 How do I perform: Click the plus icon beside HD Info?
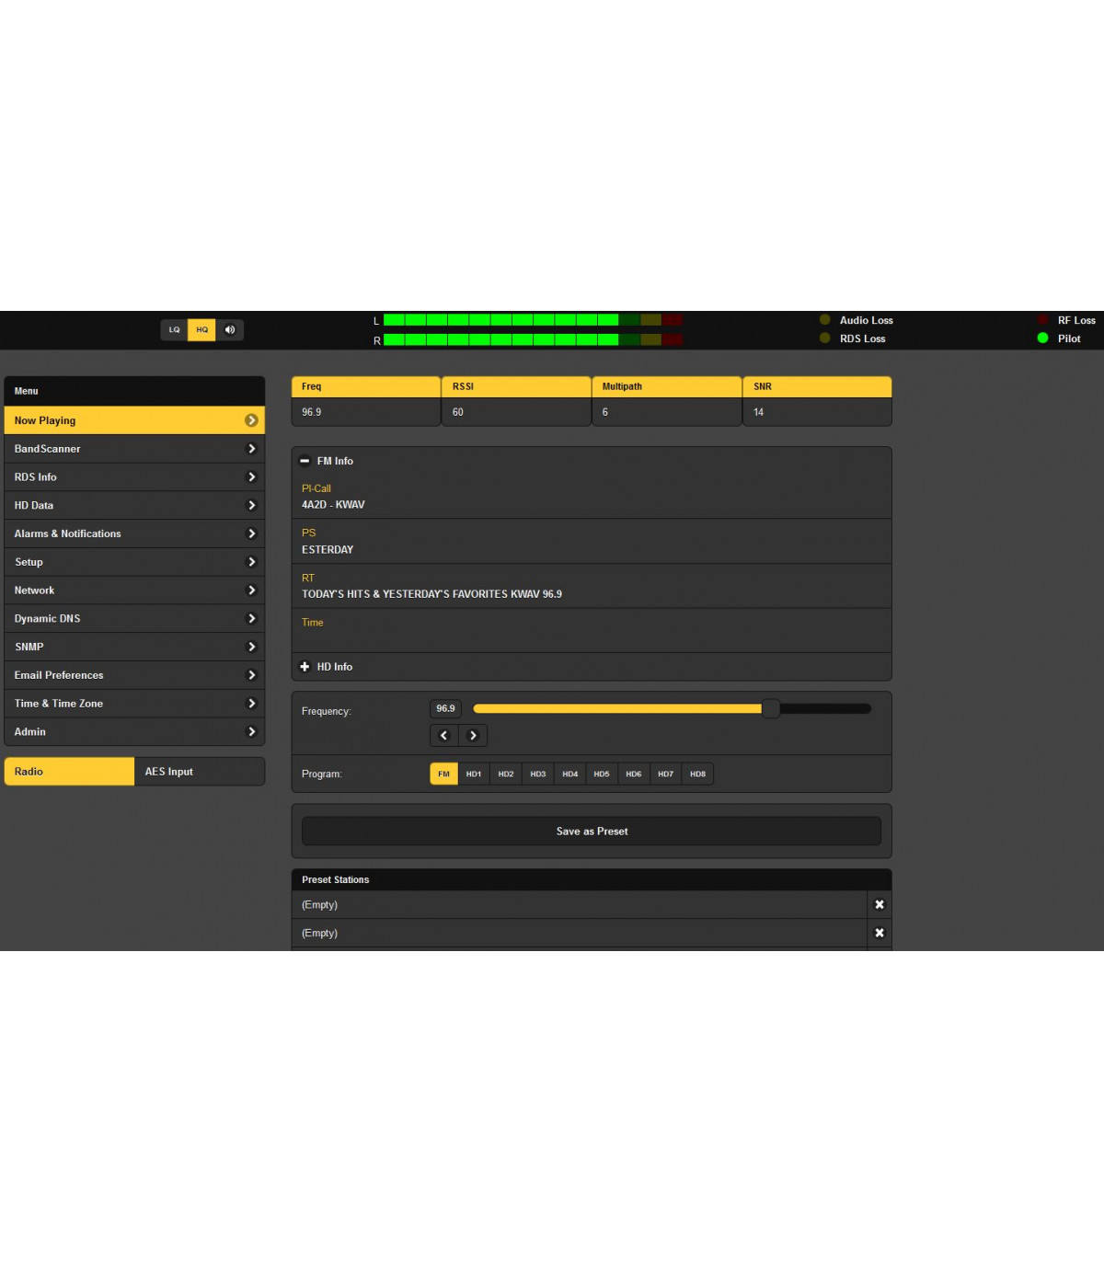point(305,667)
